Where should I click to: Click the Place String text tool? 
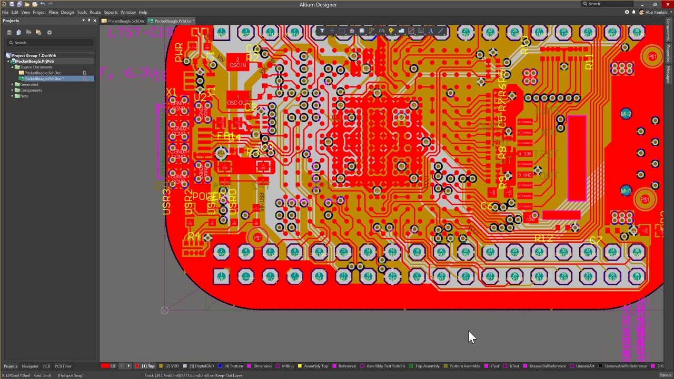click(431, 31)
